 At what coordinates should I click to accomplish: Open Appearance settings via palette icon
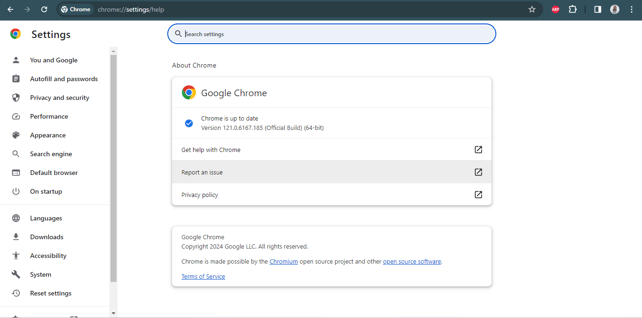coord(16,135)
